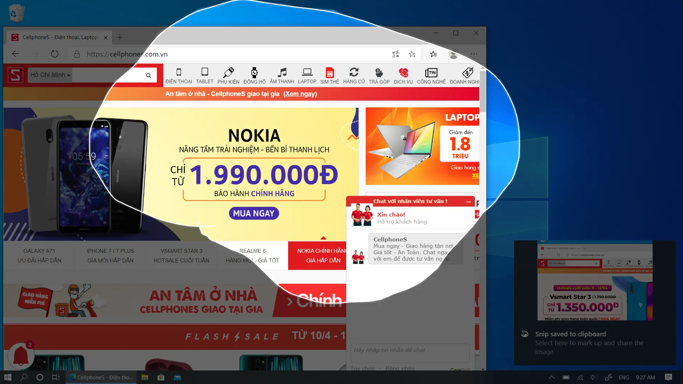Click the notification bell icon with badge
Viewport: 683px width, 384px height.
tap(21, 356)
